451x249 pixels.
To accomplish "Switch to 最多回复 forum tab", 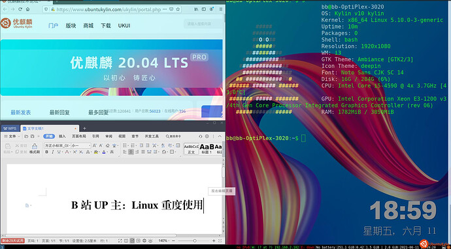I will pyautogui.click(x=98, y=113).
